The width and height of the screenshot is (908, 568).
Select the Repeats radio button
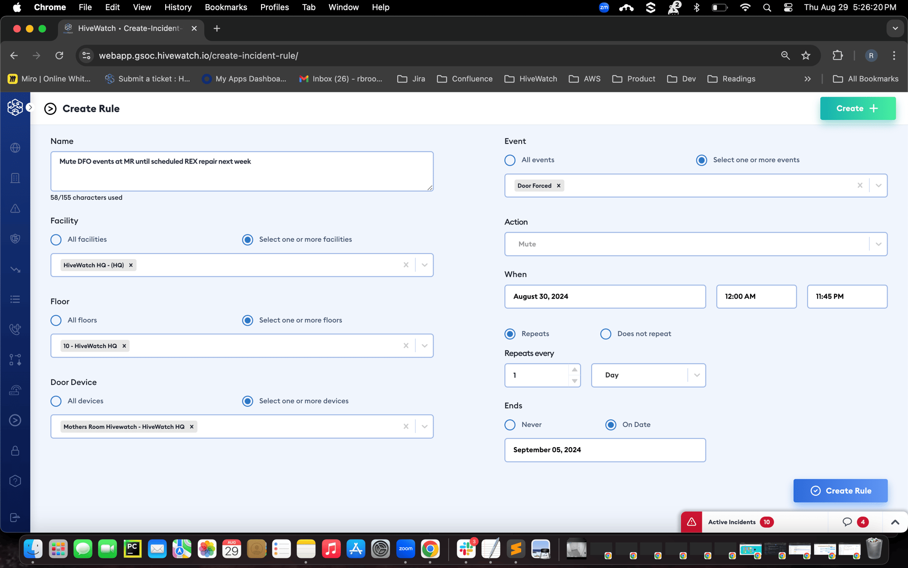510,334
